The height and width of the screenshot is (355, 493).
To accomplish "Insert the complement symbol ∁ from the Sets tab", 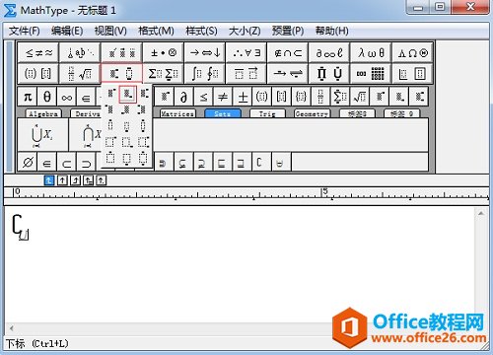I will (x=262, y=162).
